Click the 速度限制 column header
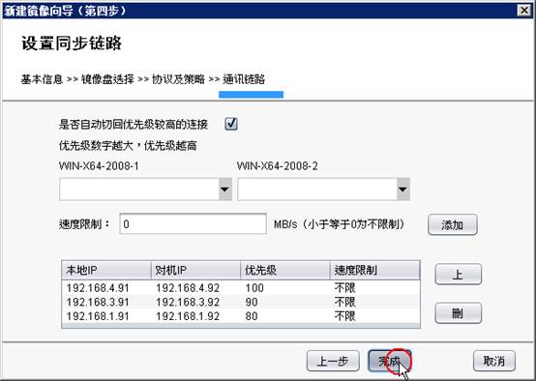The image size is (536, 381). tap(374, 271)
